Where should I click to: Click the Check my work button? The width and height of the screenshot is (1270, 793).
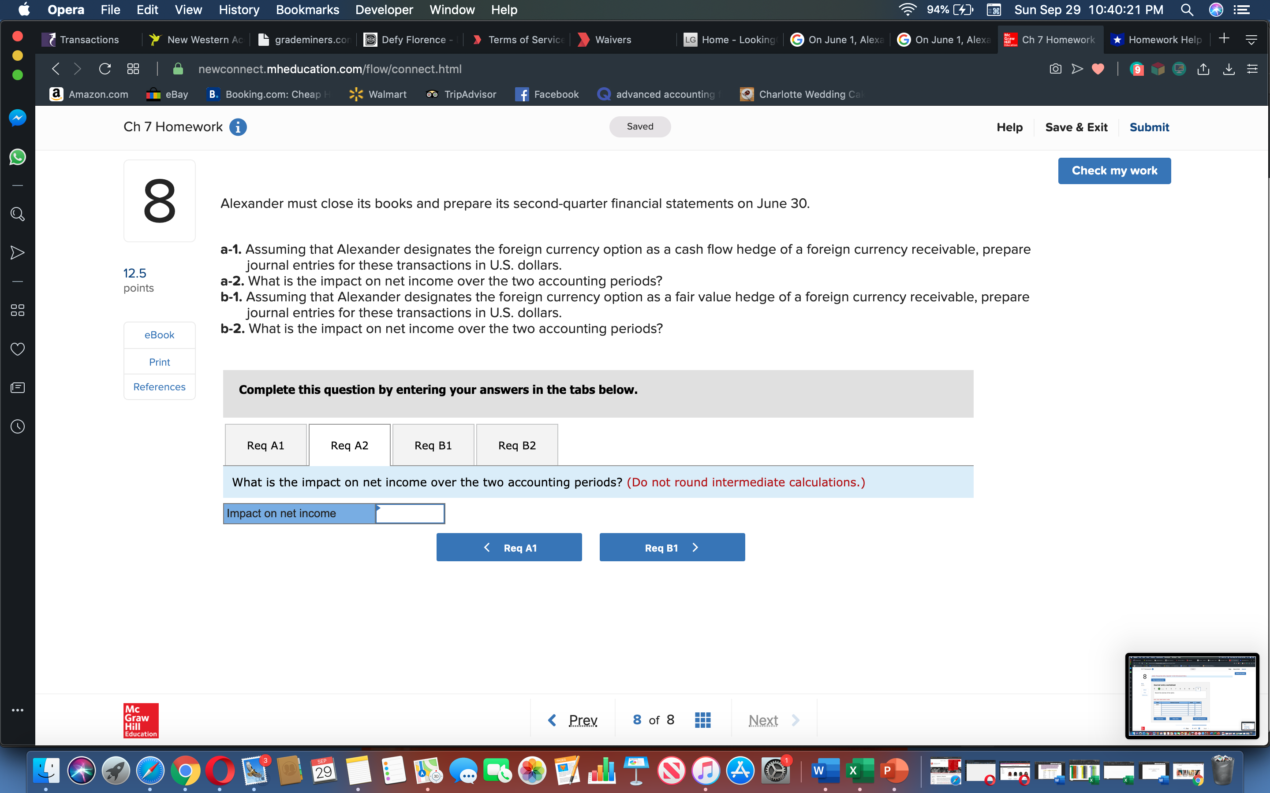[x=1115, y=170]
